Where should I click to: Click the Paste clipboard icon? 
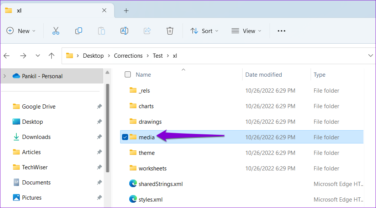(102, 31)
